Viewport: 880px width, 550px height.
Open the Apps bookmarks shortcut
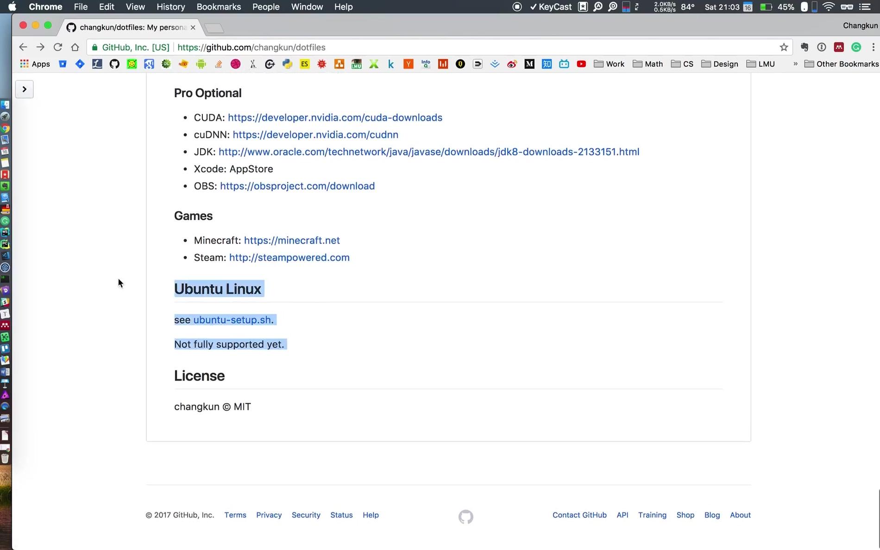pyautogui.click(x=35, y=64)
